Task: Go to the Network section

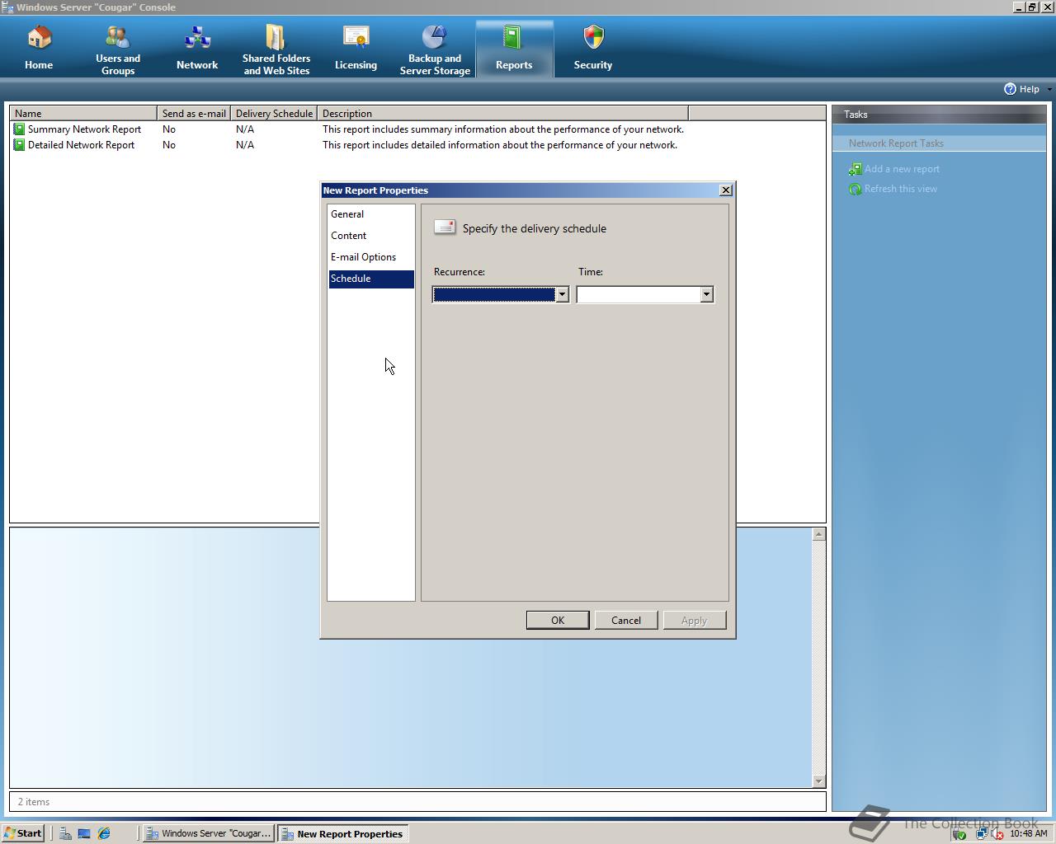Action: [197, 49]
